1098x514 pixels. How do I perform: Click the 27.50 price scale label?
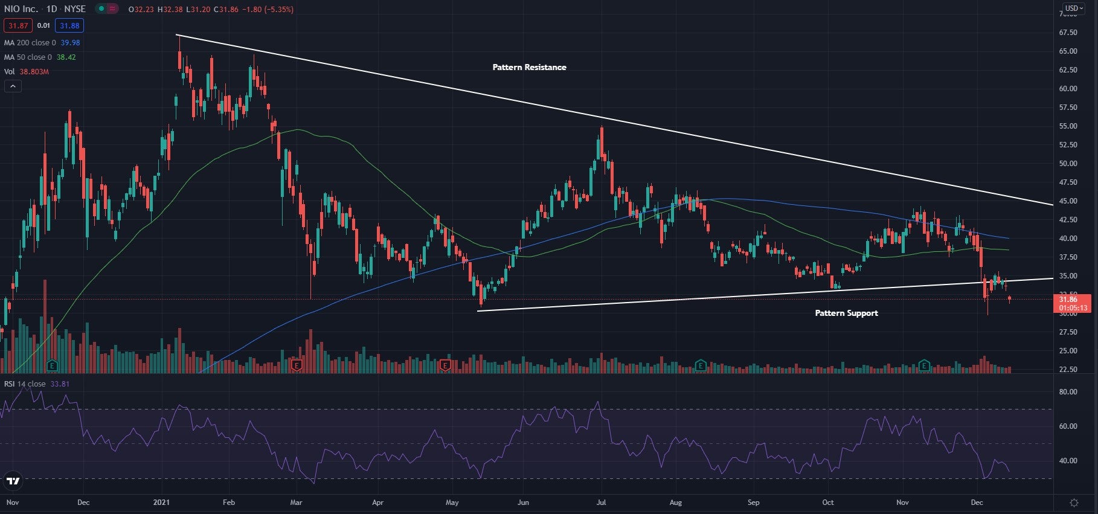click(x=1068, y=332)
